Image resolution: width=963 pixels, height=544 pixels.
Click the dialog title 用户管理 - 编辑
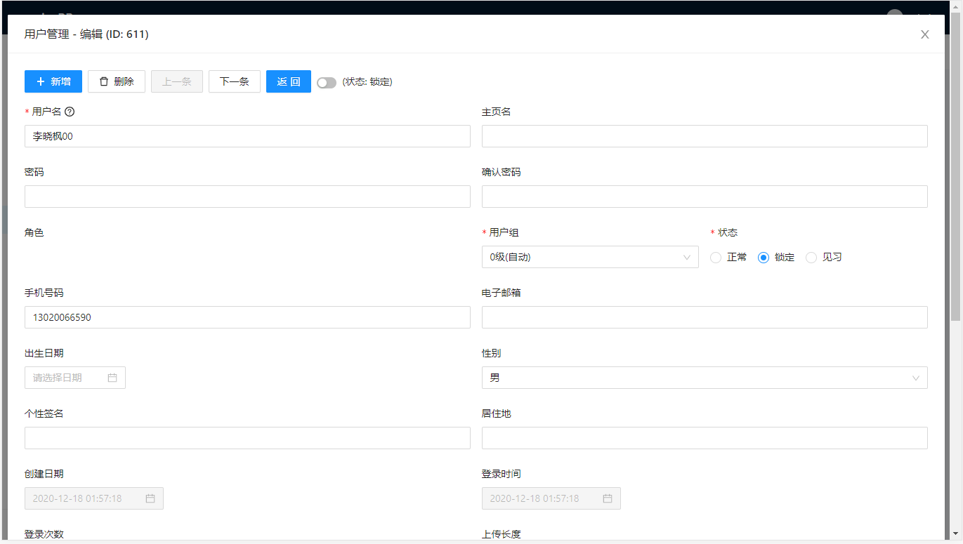pos(86,34)
